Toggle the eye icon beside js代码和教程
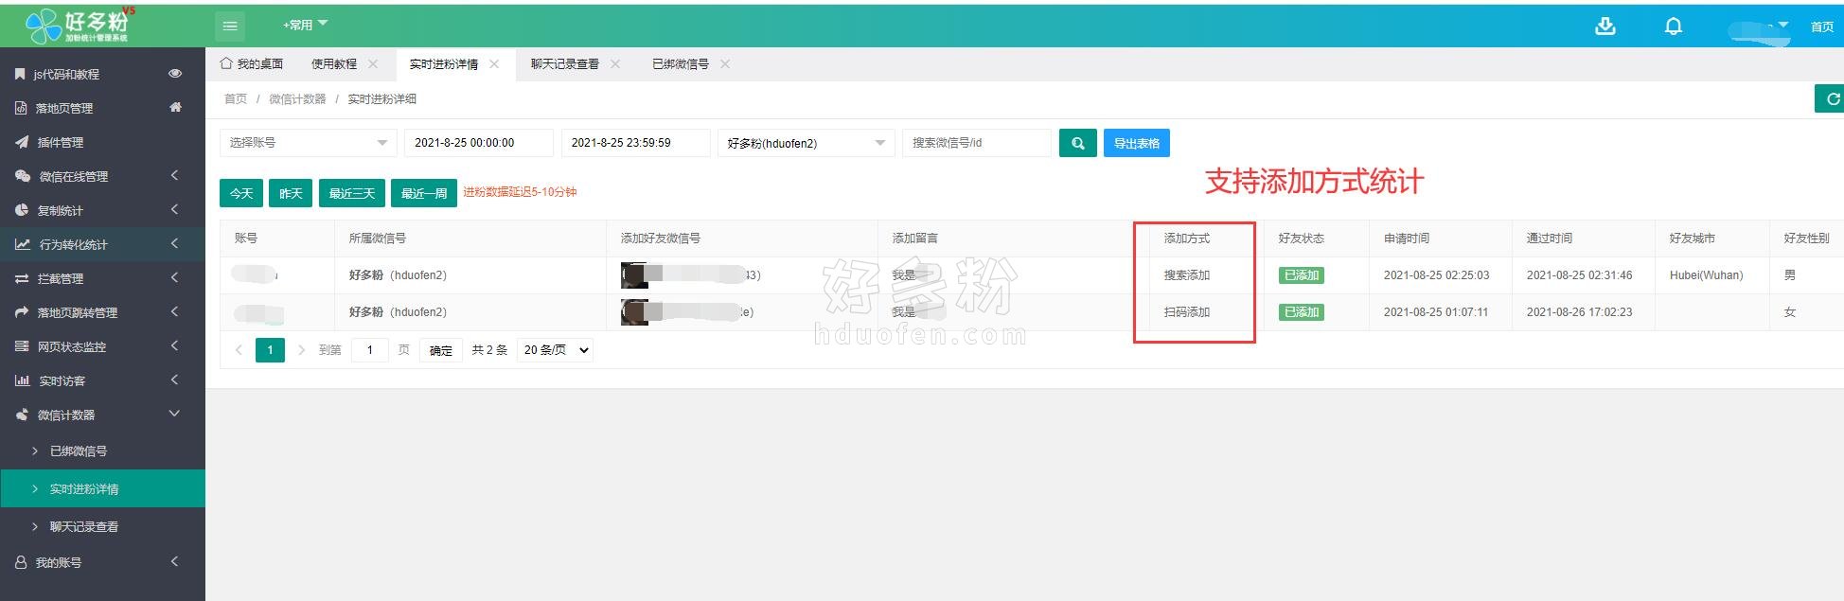The image size is (1844, 601). (x=175, y=74)
